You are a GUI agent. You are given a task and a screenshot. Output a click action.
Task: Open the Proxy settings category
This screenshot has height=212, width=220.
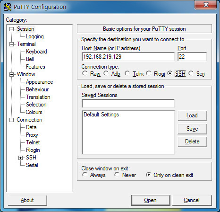click(32, 135)
